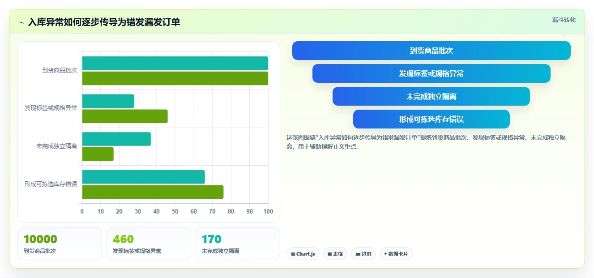Select the 未完成独立隔离 funnel stage
The width and height of the screenshot is (594, 278).
click(x=432, y=96)
